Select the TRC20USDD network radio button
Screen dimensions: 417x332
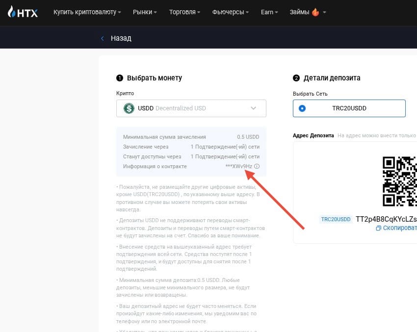pyautogui.click(x=302, y=108)
